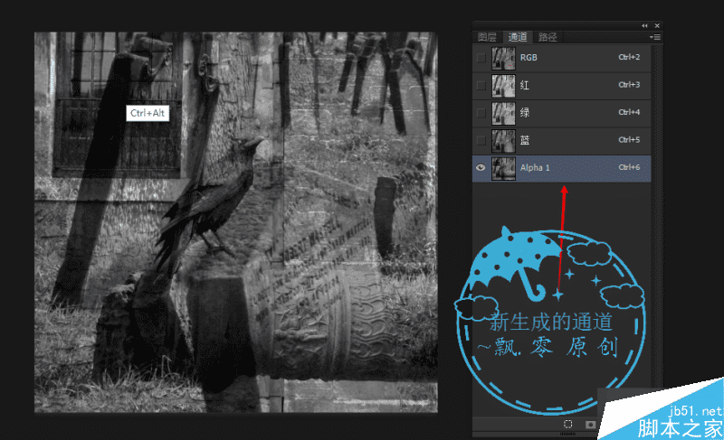Toggle visibility of the 绿 channel
Screen dimensions: 724x440
pyautogui.click(x=481, y=113)
